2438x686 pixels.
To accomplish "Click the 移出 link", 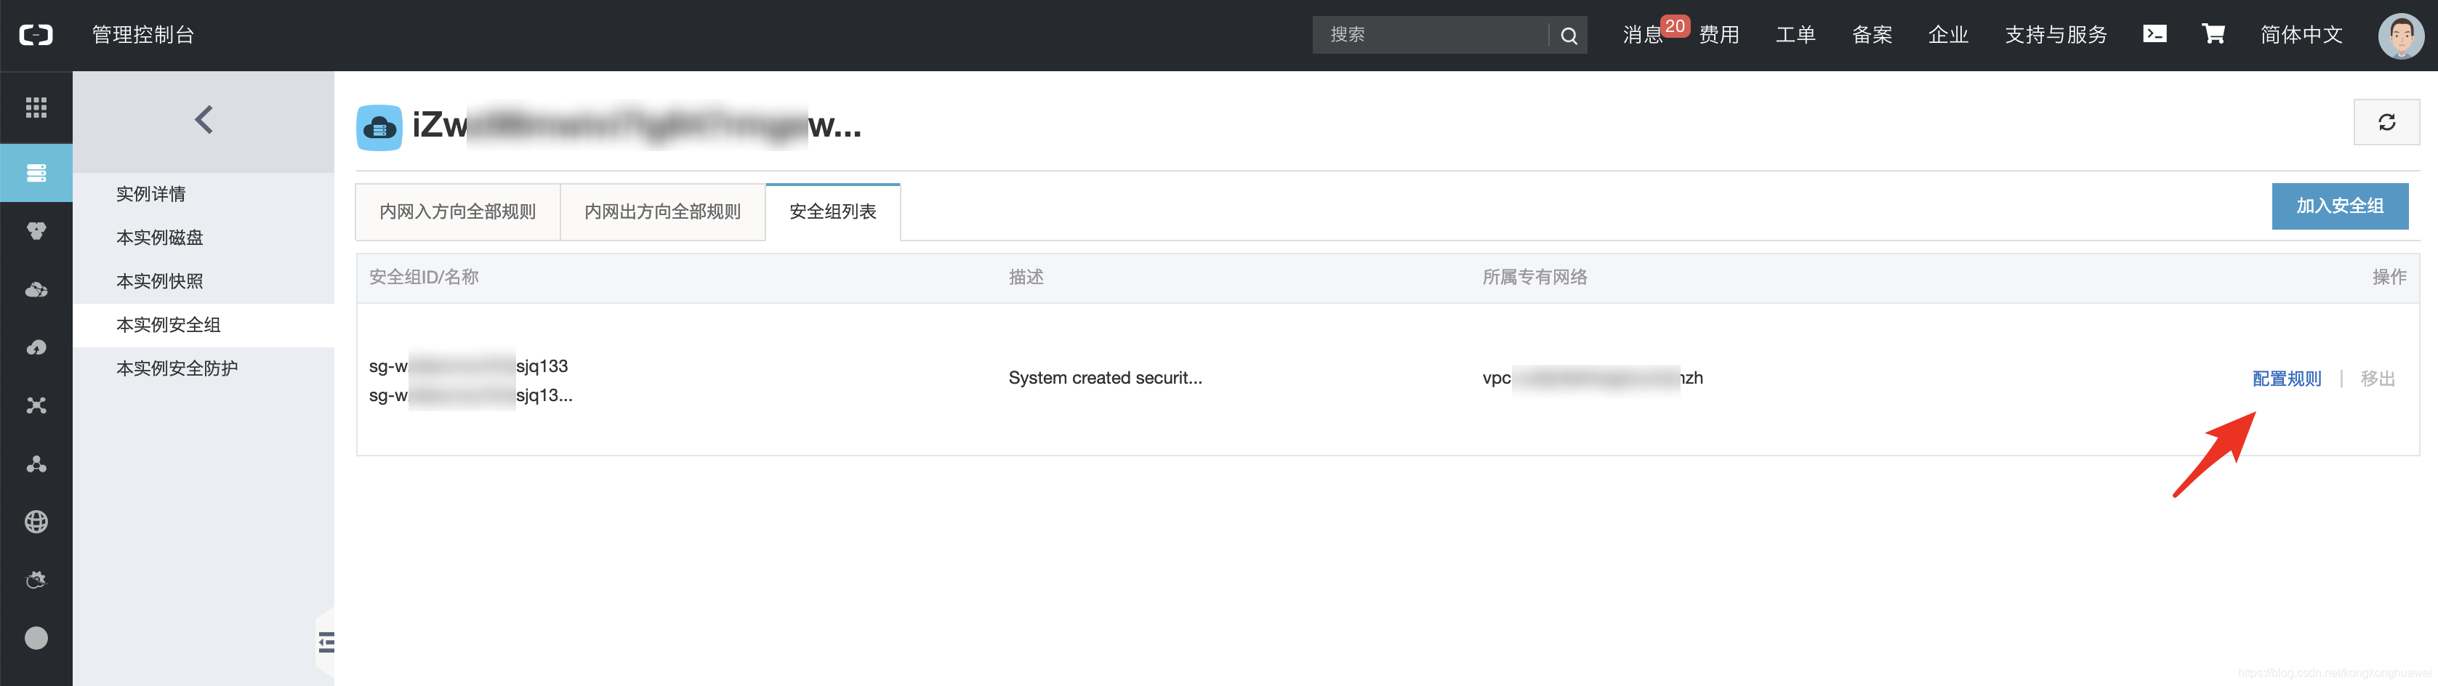I will (x=2378, y=379).
